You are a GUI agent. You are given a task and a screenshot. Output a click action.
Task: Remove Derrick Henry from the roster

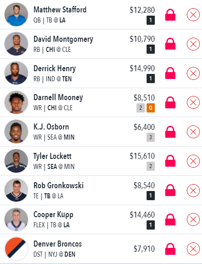click(193, 73)
